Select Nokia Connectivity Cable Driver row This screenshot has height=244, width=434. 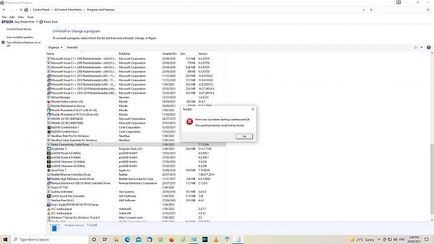click(x=136, y=145)
